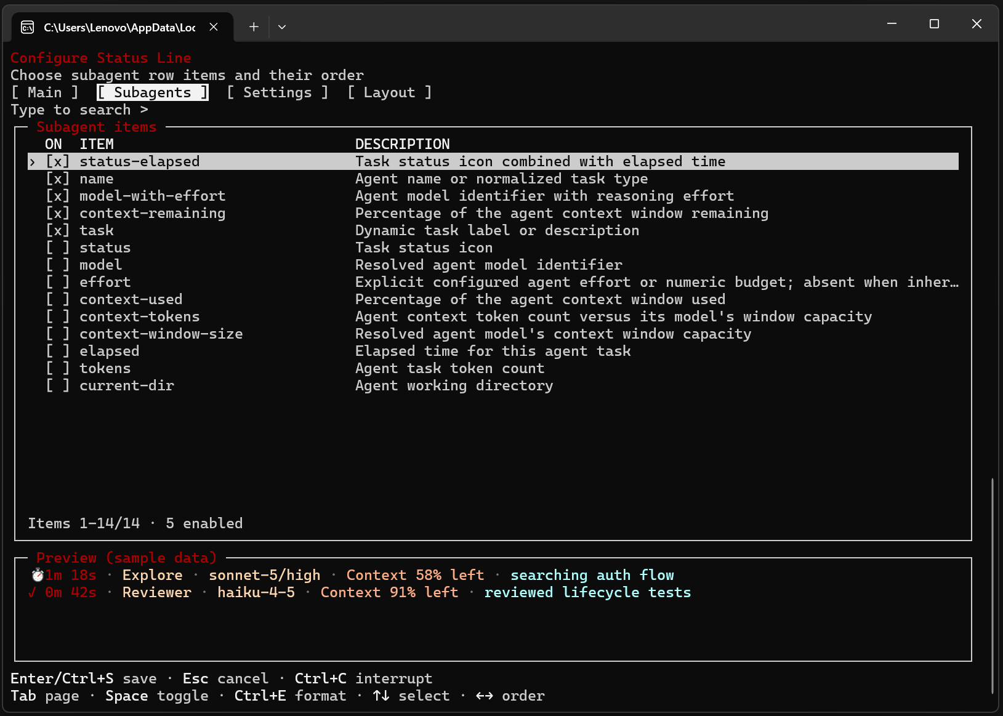Click the Ctrl+C interrupt hint

point(364,678)
